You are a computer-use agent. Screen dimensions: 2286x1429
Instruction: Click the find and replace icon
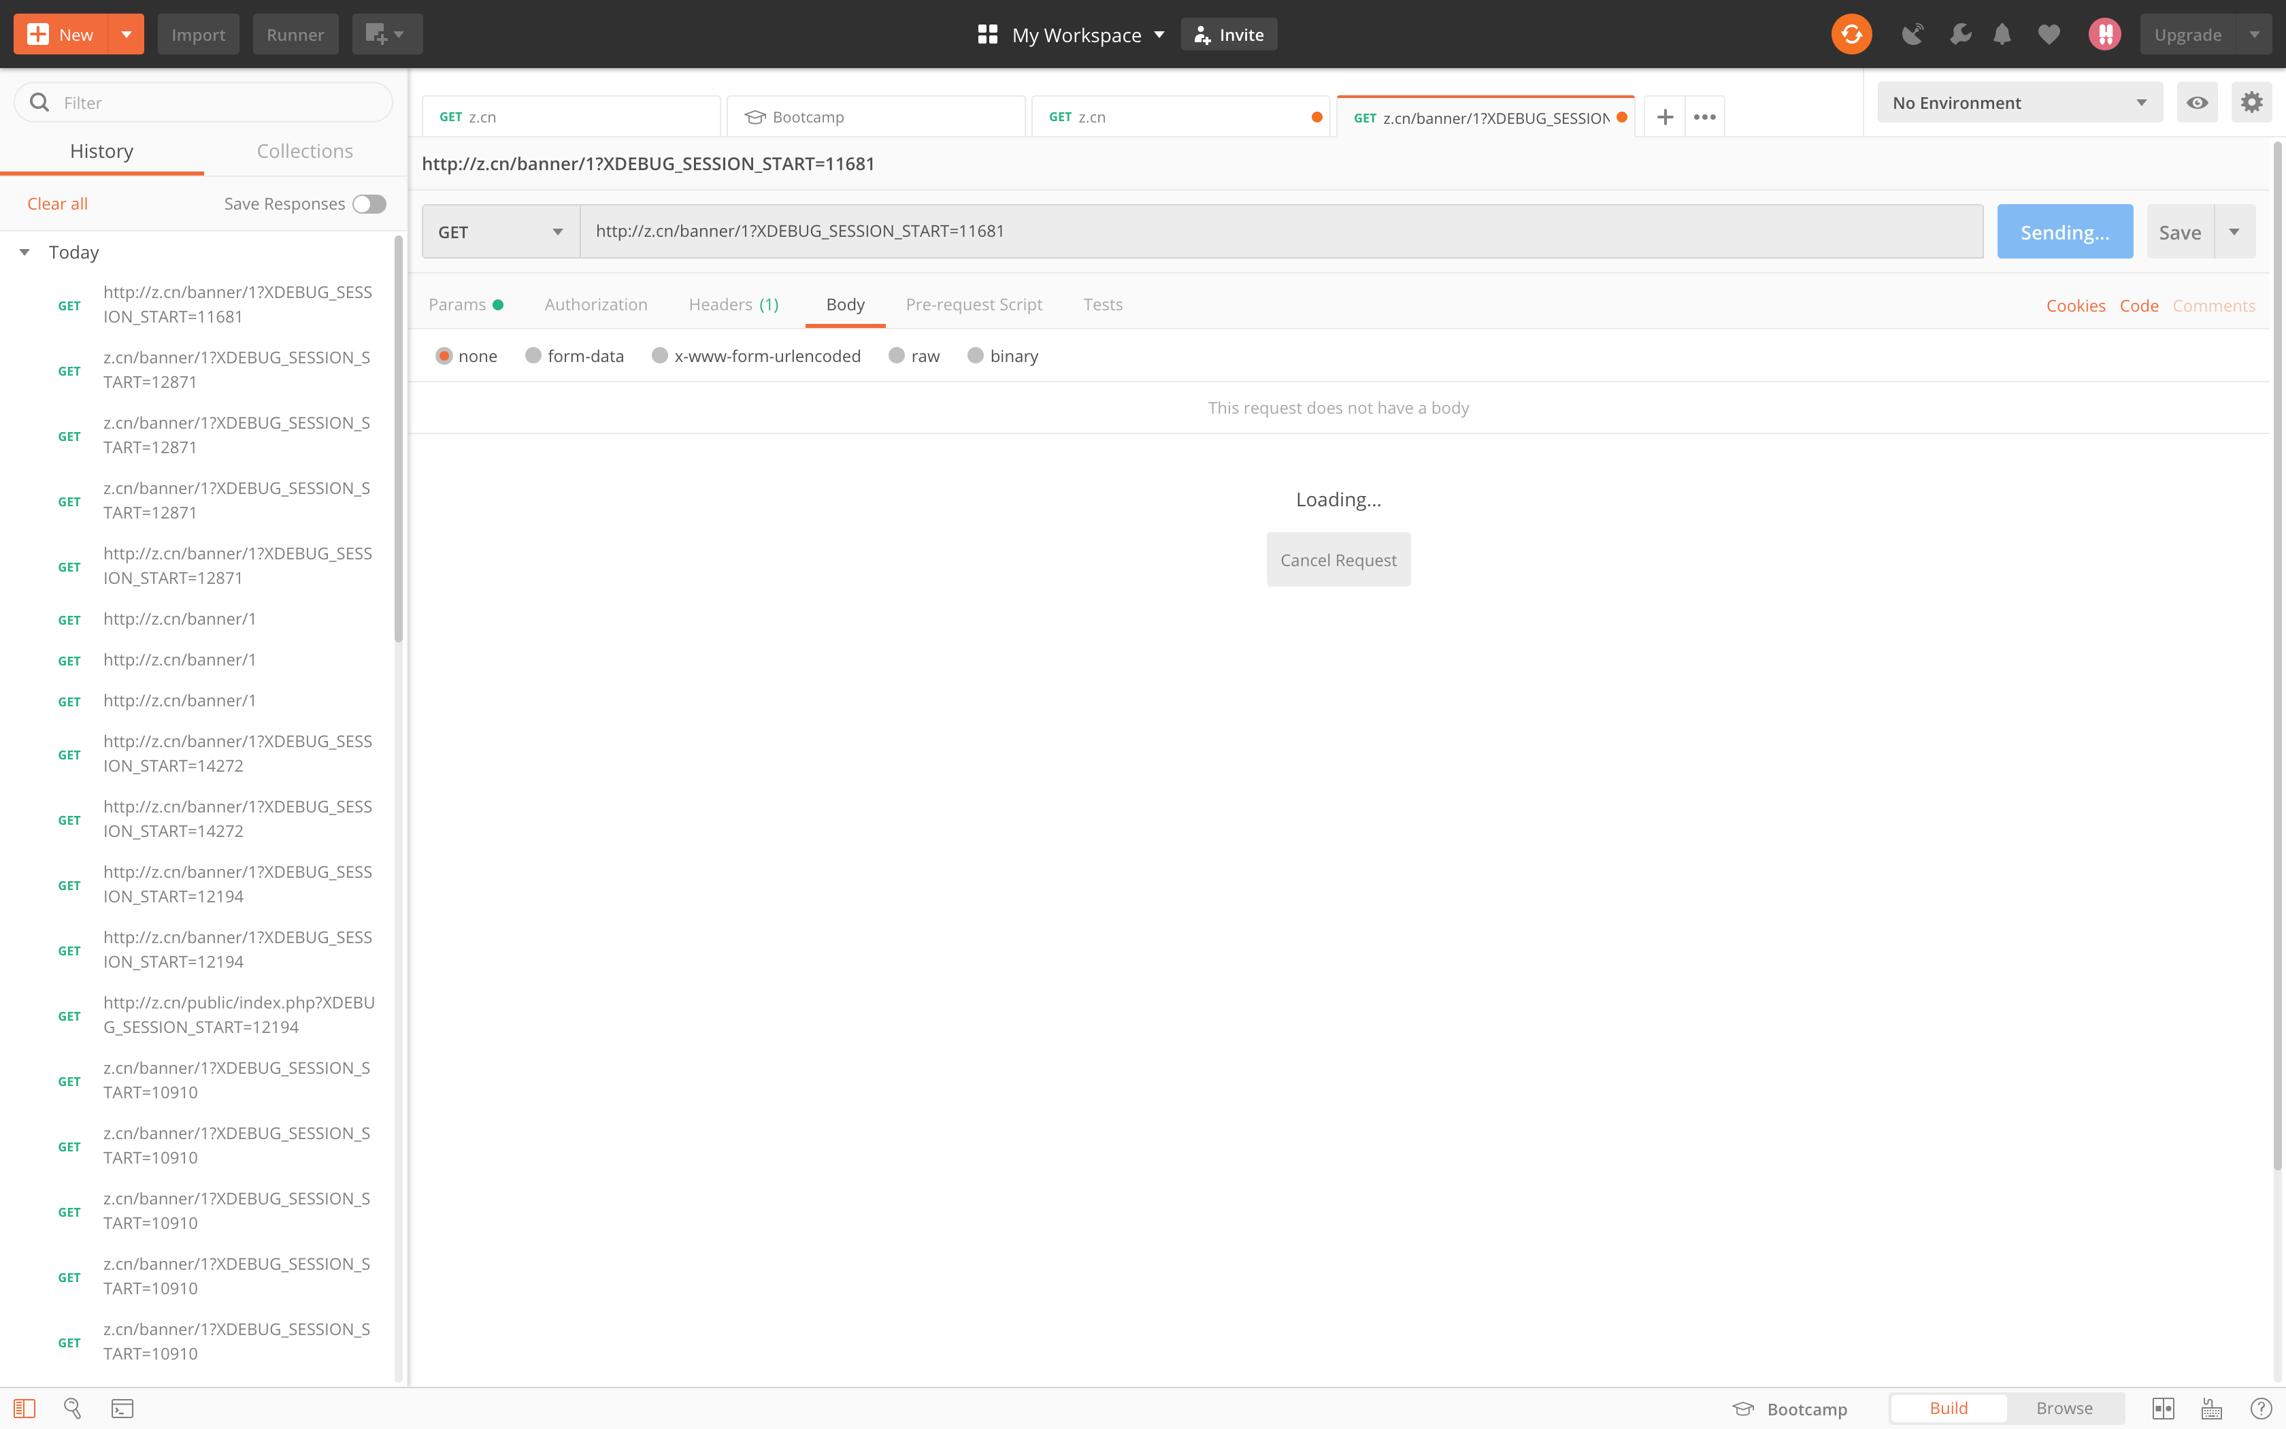point(73,1408)
